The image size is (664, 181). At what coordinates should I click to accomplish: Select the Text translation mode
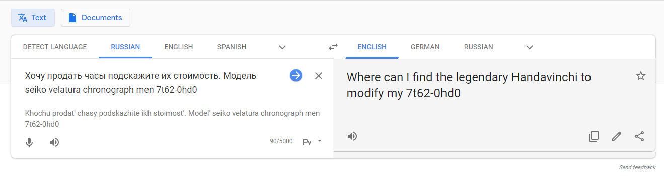point(33,18)
